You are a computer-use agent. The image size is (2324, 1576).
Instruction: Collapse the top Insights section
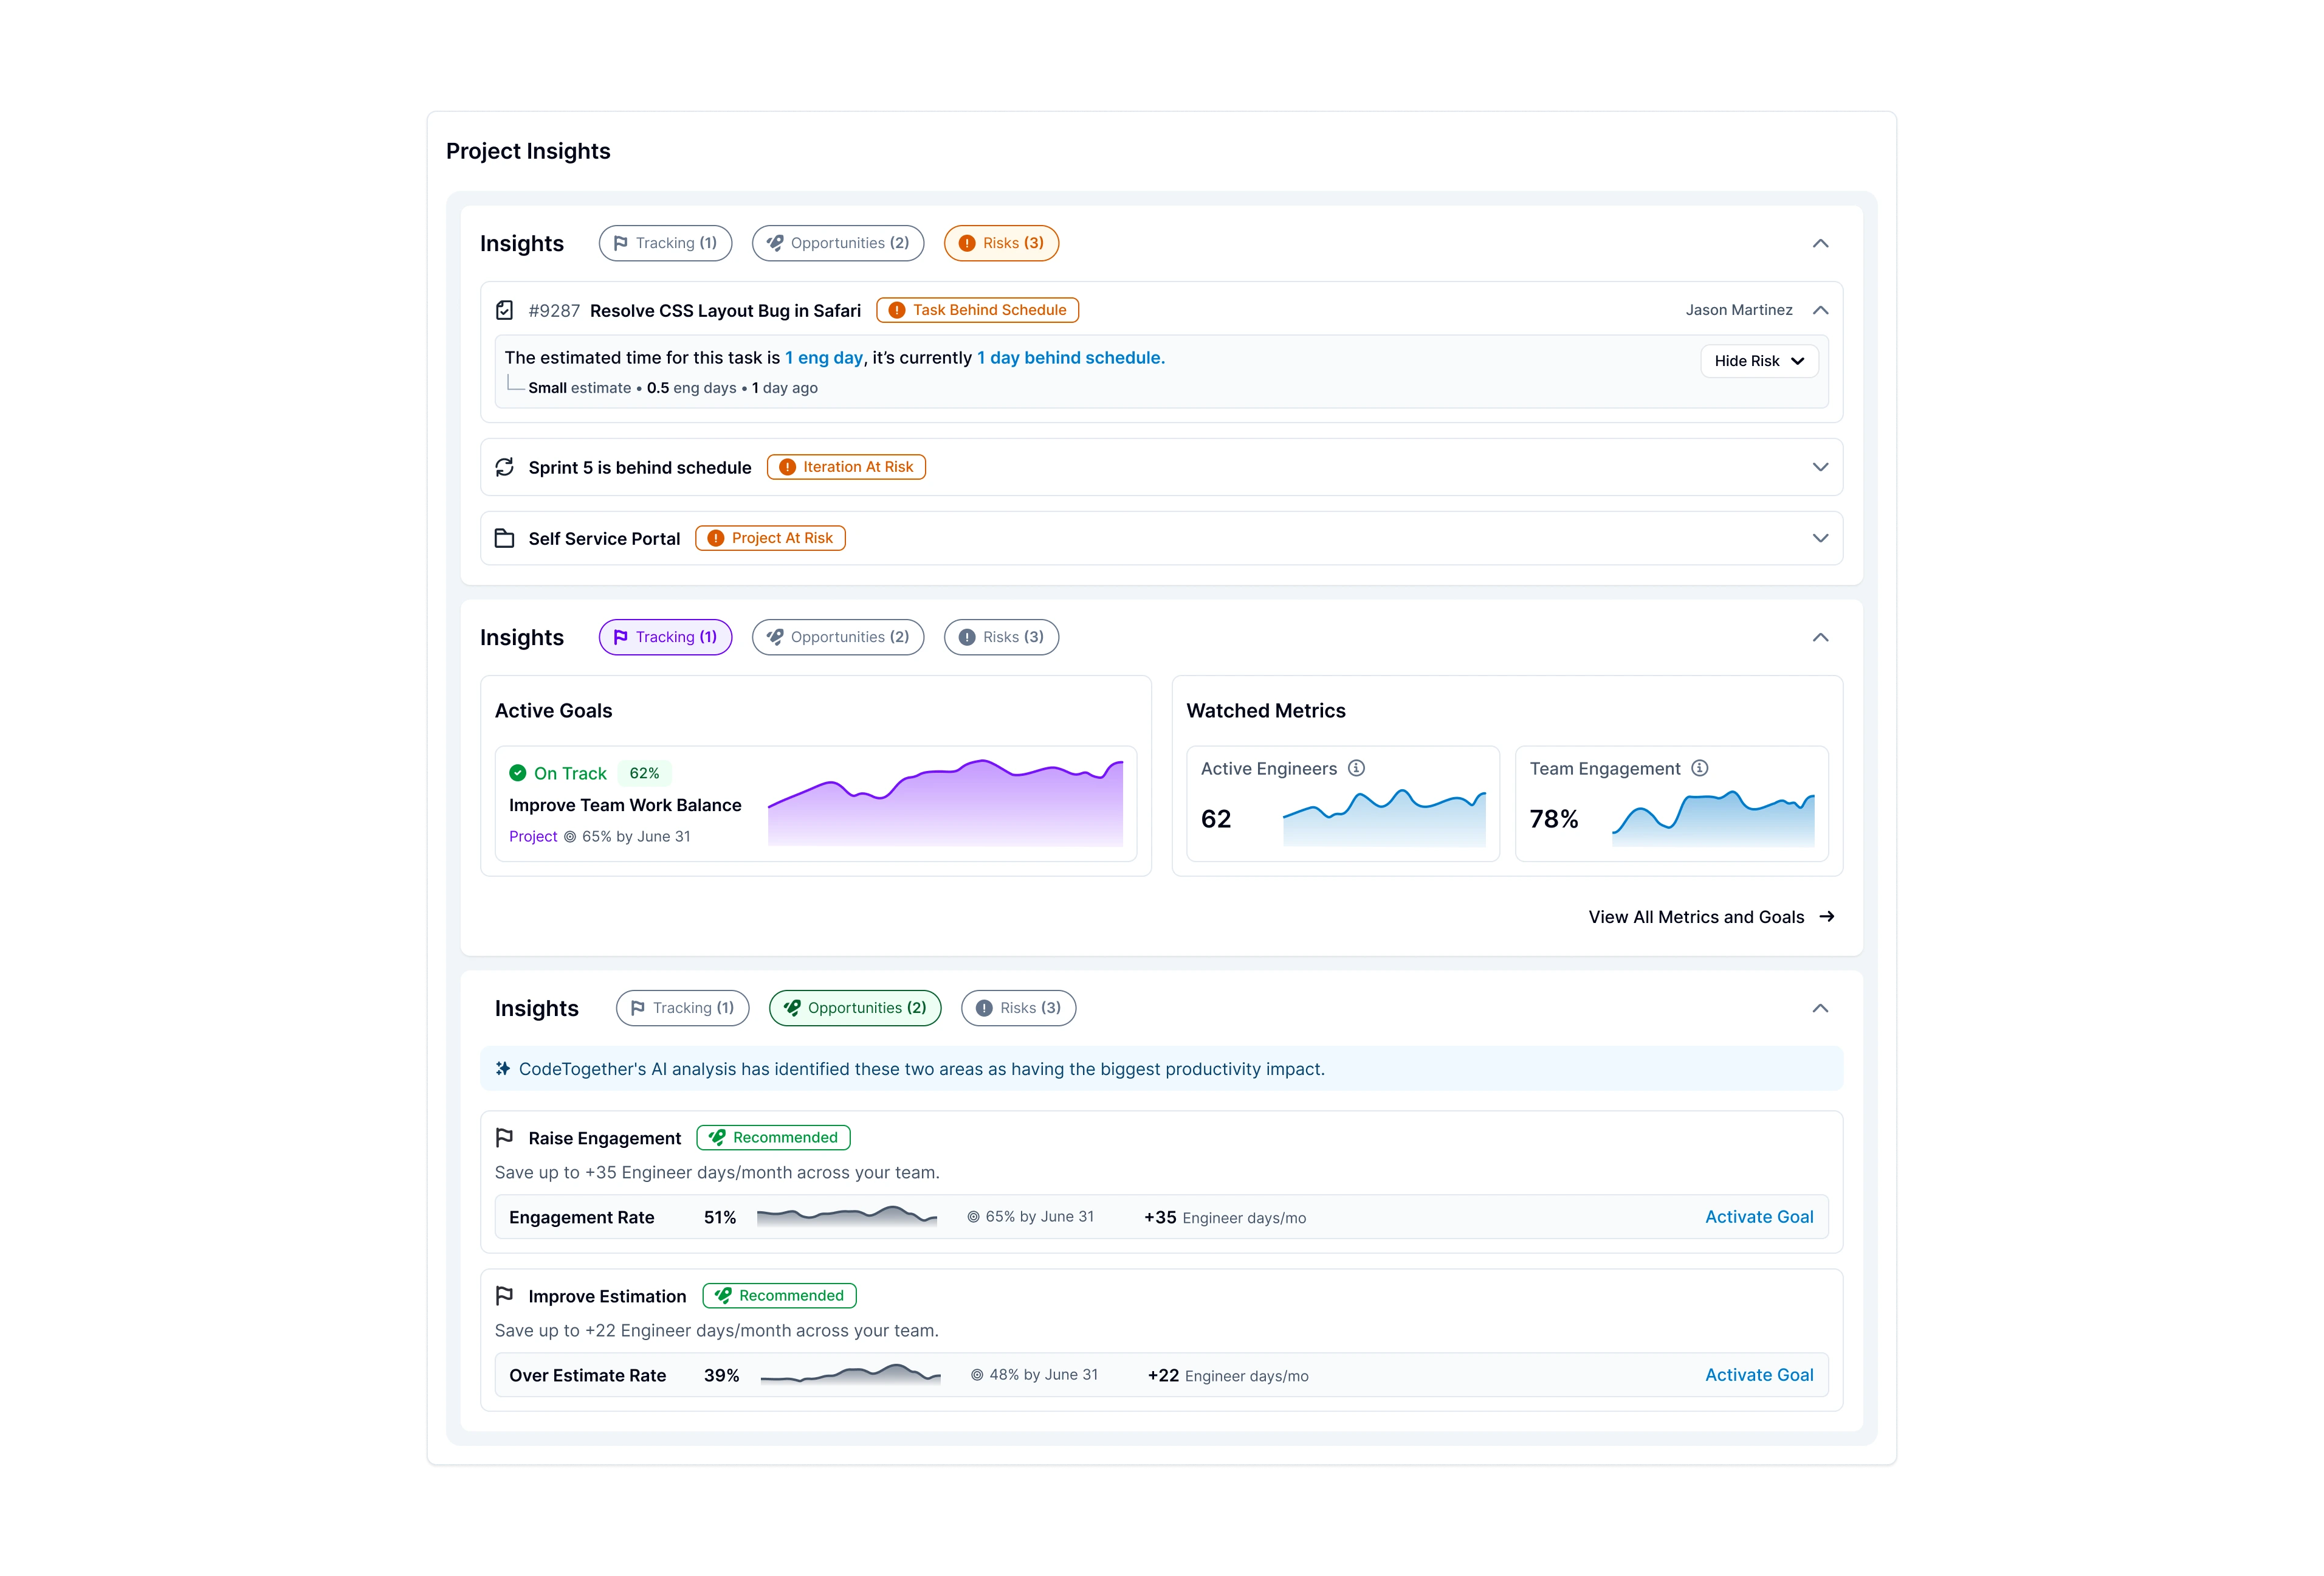point(1820,243)
